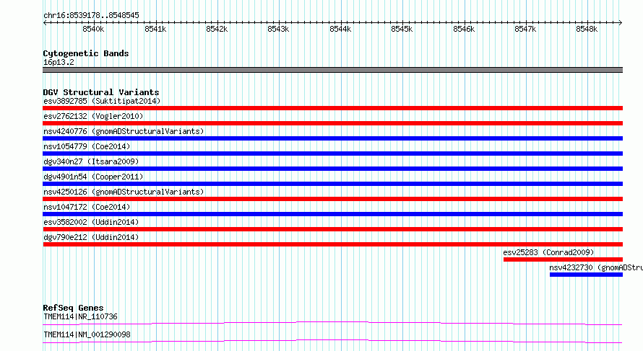Click the blue bar under nsv4240776
643x351 pixels.
tap(332, 138)
